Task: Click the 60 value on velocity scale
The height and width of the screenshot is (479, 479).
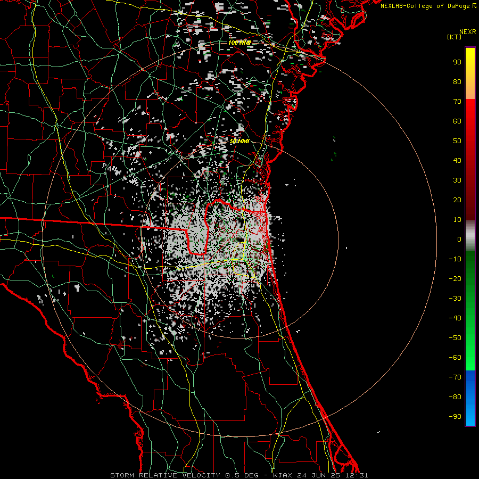Action: (x=457, y=121)
